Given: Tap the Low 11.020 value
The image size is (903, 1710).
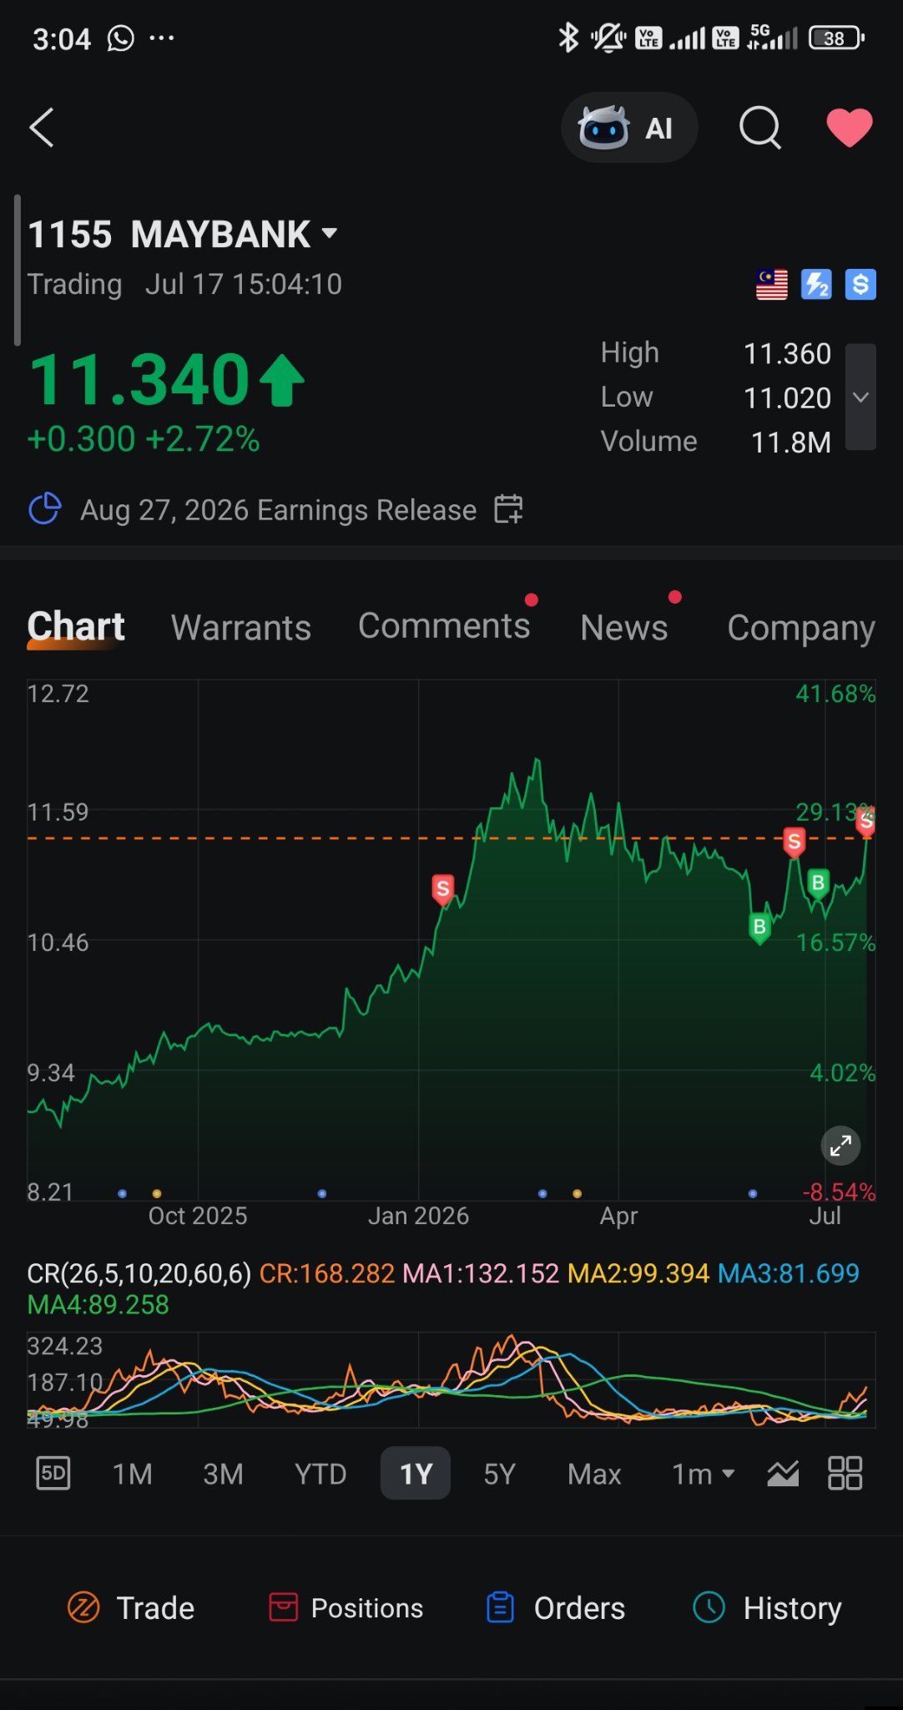Looking at the screenshot, I should (787, 397).
